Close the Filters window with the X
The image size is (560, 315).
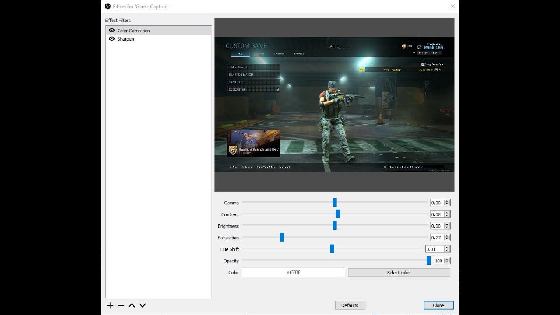click(x=453, y=6)
